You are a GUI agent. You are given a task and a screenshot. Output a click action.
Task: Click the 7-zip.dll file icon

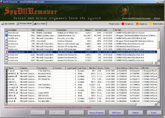click(7, 71)
